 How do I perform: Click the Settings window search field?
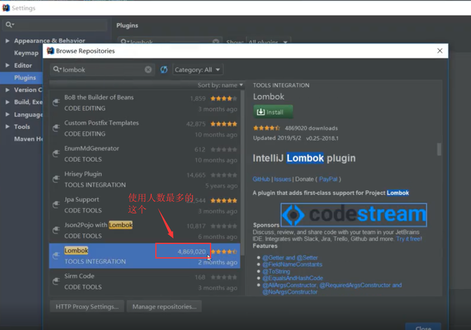pyautogui.click(x=55, y=25)
